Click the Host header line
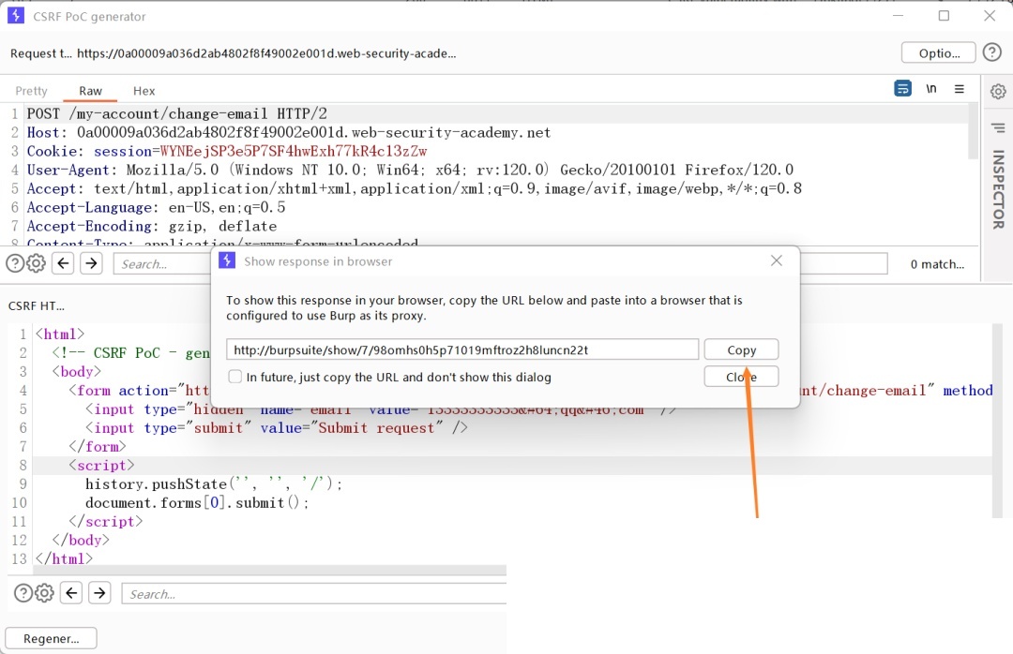 pos(289,132)
